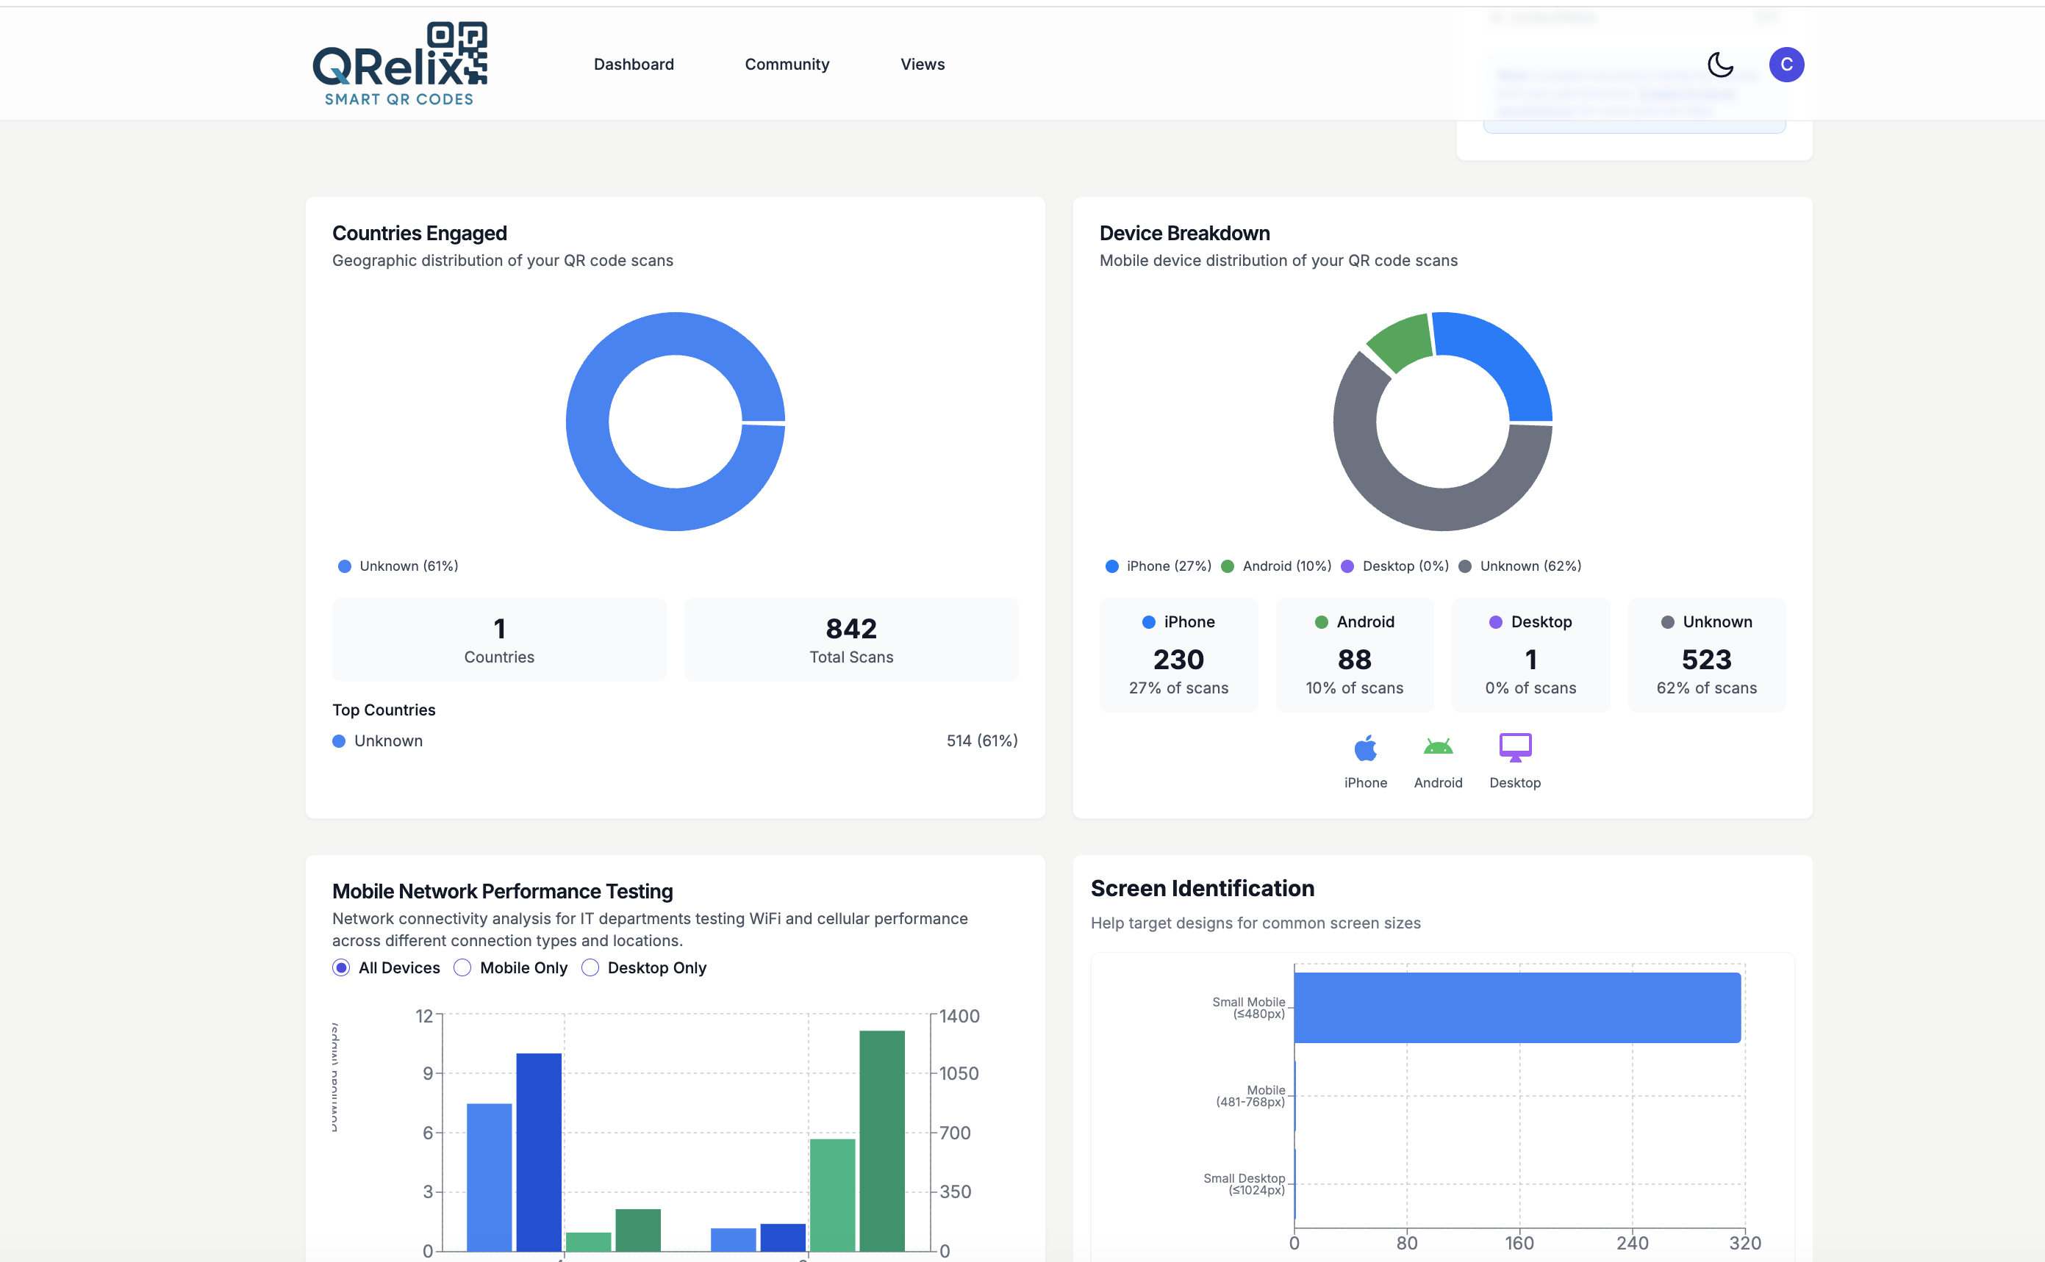Click the Apple iPhone icon

click(x=1365, y=749)
